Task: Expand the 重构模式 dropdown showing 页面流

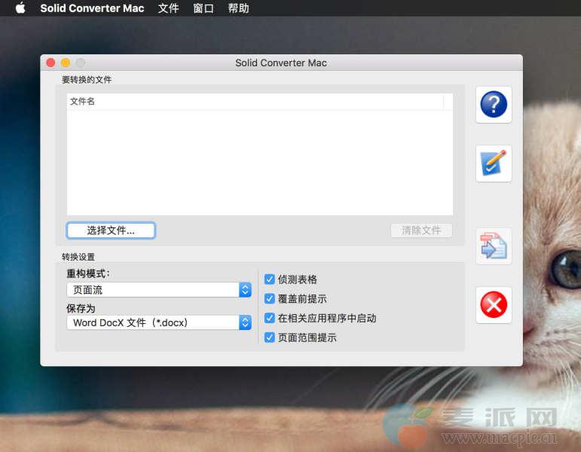Action: coord(159,290)
